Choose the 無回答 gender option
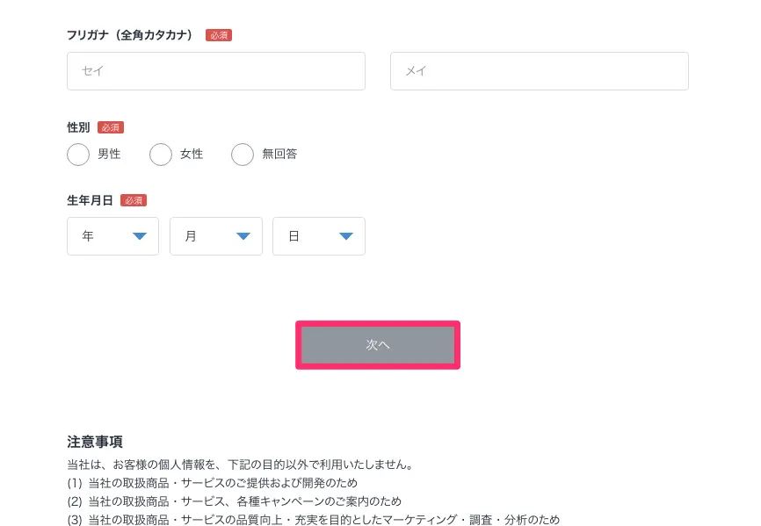 (243, 155)
